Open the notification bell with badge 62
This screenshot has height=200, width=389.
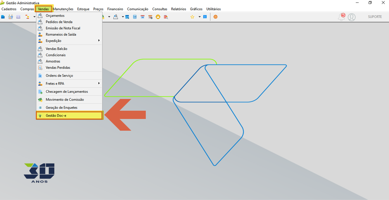(342, 17)
